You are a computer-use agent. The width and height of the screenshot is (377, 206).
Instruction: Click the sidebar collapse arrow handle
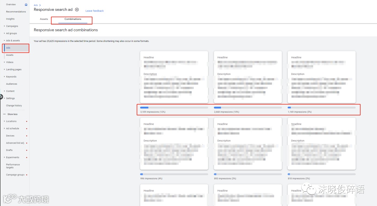[x=1, y=97]
